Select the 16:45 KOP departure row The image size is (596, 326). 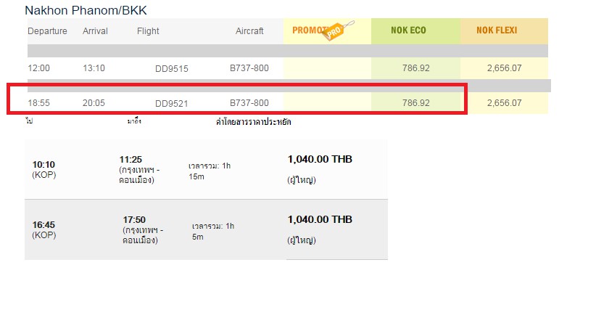(x=206, y=229)
